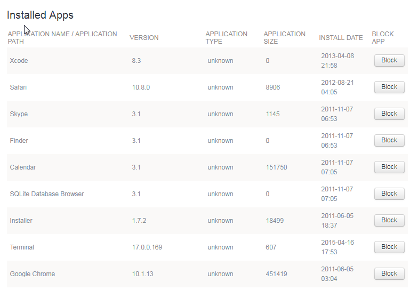Click the Installed Apps heading
This screenshot has height=290, width=418.
click(x=40, y=15)
